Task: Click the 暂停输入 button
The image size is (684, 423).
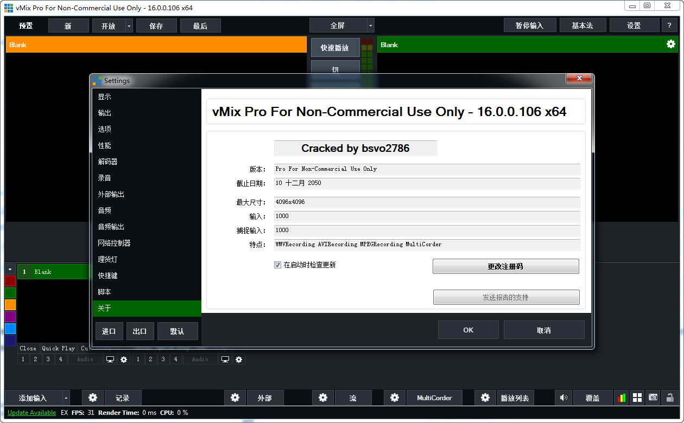Action: 529,25
